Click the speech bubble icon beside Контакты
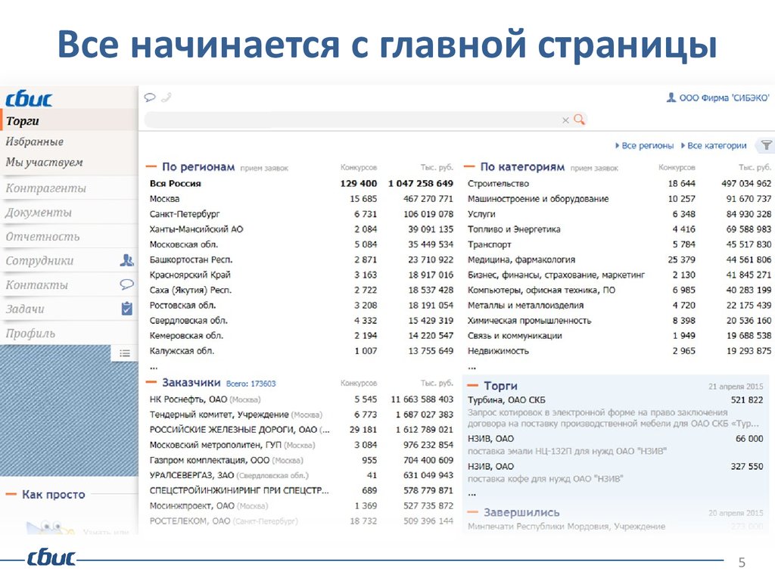This screenshot has width=775, height=581. point(126,284)
